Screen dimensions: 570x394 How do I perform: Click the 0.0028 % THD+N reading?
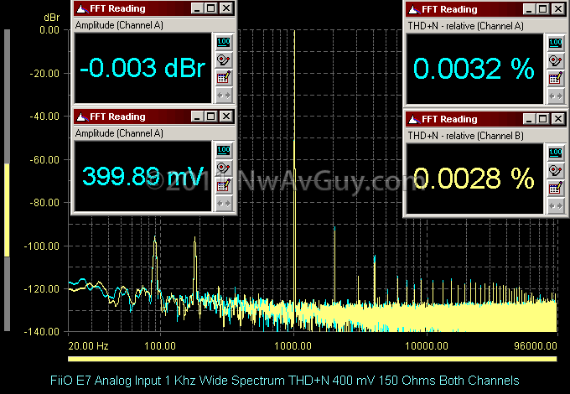474,179
